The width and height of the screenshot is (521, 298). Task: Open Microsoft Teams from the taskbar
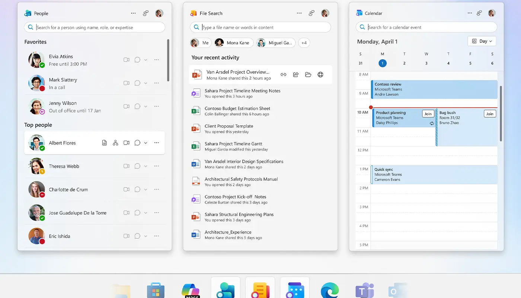coord(364,290)
